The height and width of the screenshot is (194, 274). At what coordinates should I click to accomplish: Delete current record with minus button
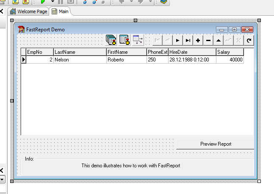tap(208, 40)
